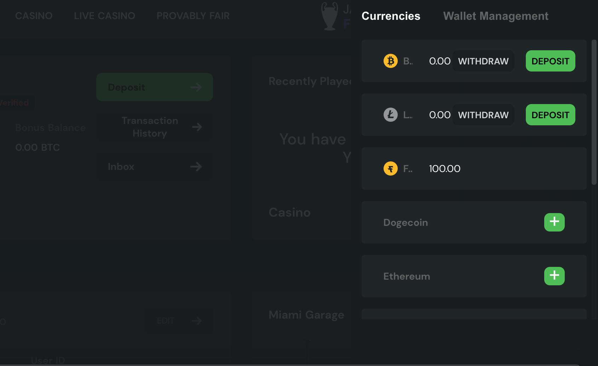Click the Casino navigation item
The image size is (598, 366).
(x=34, y=16)
